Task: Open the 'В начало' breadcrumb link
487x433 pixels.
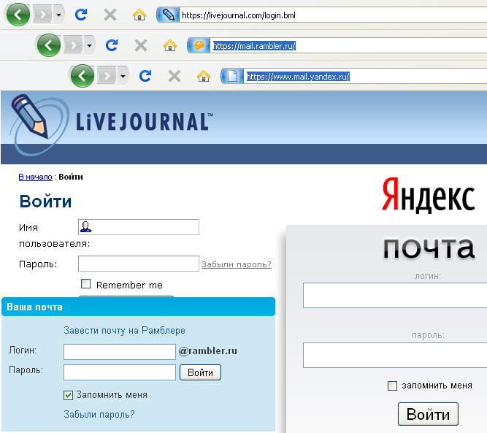Action: [x=35, y=177]
